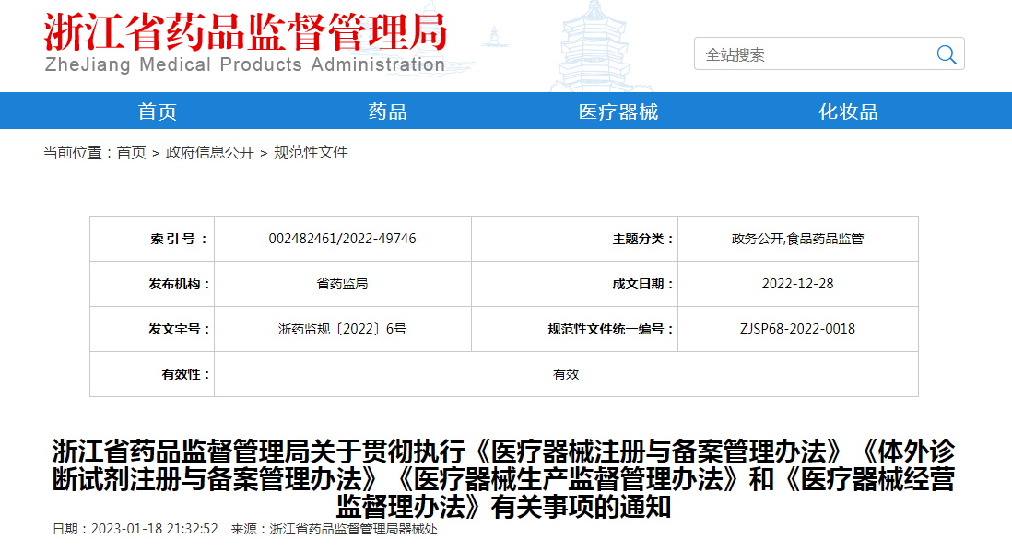Select document number 浙药监规〔2022〕6号
The image size is (1012, 551).
tap(342, 329)
